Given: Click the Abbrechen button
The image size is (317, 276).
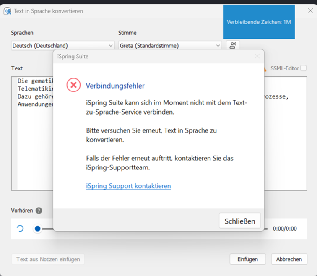Looking at the screenshot, I should click(x=289, y=259).
